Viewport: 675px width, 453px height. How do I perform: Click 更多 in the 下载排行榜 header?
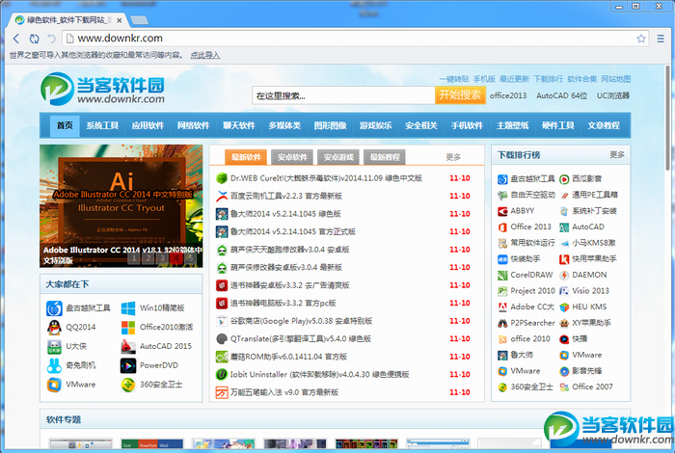pos(617,155)
